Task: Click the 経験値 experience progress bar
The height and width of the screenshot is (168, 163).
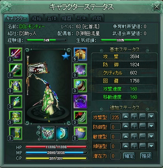Action: pos(46,40)
